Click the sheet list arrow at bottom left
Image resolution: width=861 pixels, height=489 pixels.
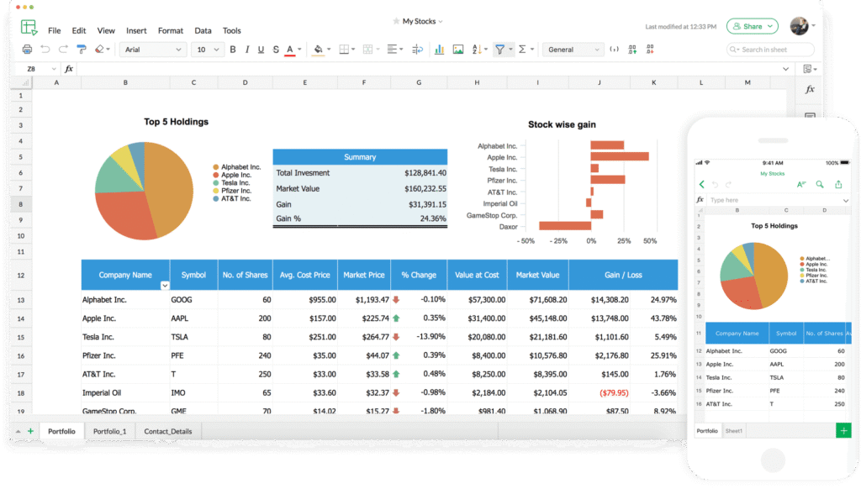[18, 431]
